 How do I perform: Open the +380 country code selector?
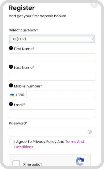[x=17, y=95]
